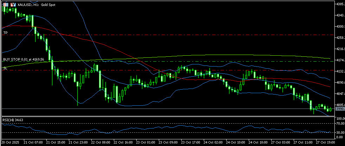Click the 4216 price axis label
Viewport: 345px width, 146px height.
point(340,49)
